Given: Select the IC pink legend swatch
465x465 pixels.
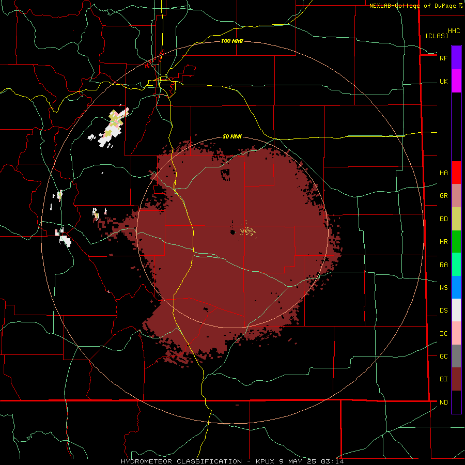Looking at the screenshot, I should pos(456,333).
